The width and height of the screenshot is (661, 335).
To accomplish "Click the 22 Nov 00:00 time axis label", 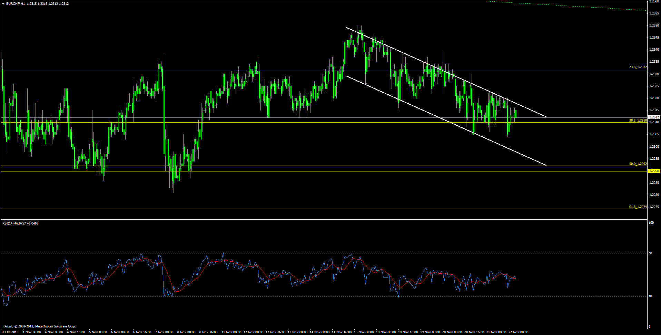I will click(x=518, y=332).
